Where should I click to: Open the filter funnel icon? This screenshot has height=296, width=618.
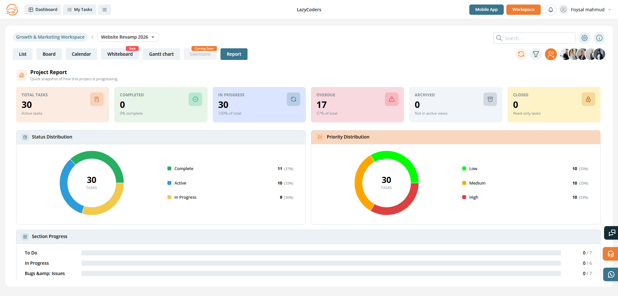pos(536,54)
